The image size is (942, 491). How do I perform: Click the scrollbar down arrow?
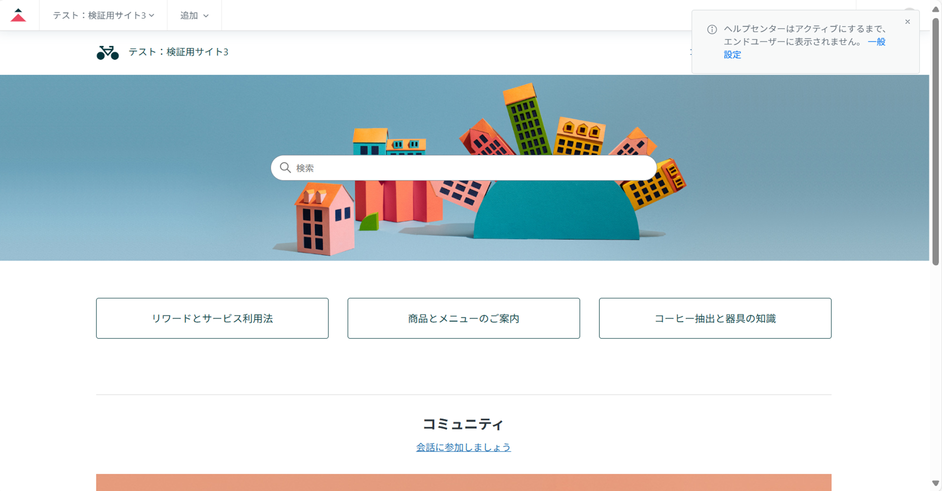(x=935, y=483)
